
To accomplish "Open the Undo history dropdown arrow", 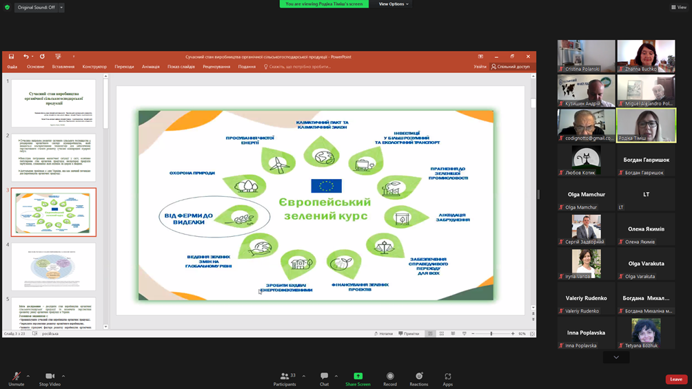I will point(32,56).
